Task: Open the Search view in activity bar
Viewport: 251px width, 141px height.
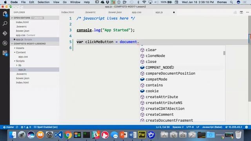Action: (5, 23)
